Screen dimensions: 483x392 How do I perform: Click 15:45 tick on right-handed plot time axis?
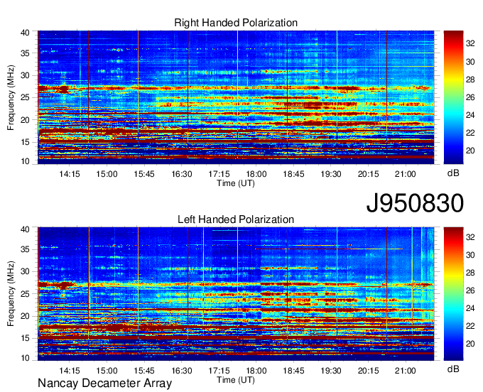pyautogui.click(x=144, y=174)
